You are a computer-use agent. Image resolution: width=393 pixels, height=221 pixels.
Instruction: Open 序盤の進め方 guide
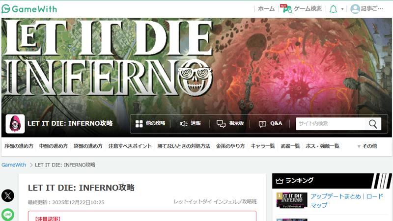coord(19,146)
